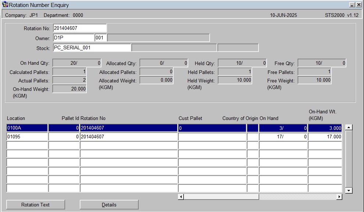Click the On-Hand Wt. 3.000 cell
364x212 pixels.
tap(325, 128)
